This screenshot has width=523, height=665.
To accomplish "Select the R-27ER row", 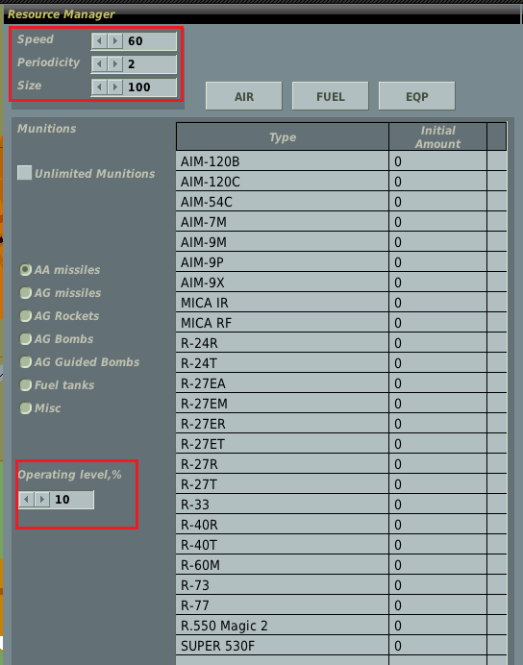I will (341, 424).
